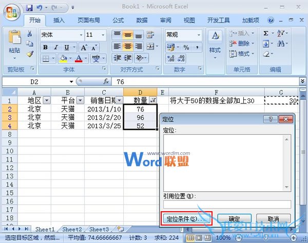Click the Office button logo

point(12,12)
